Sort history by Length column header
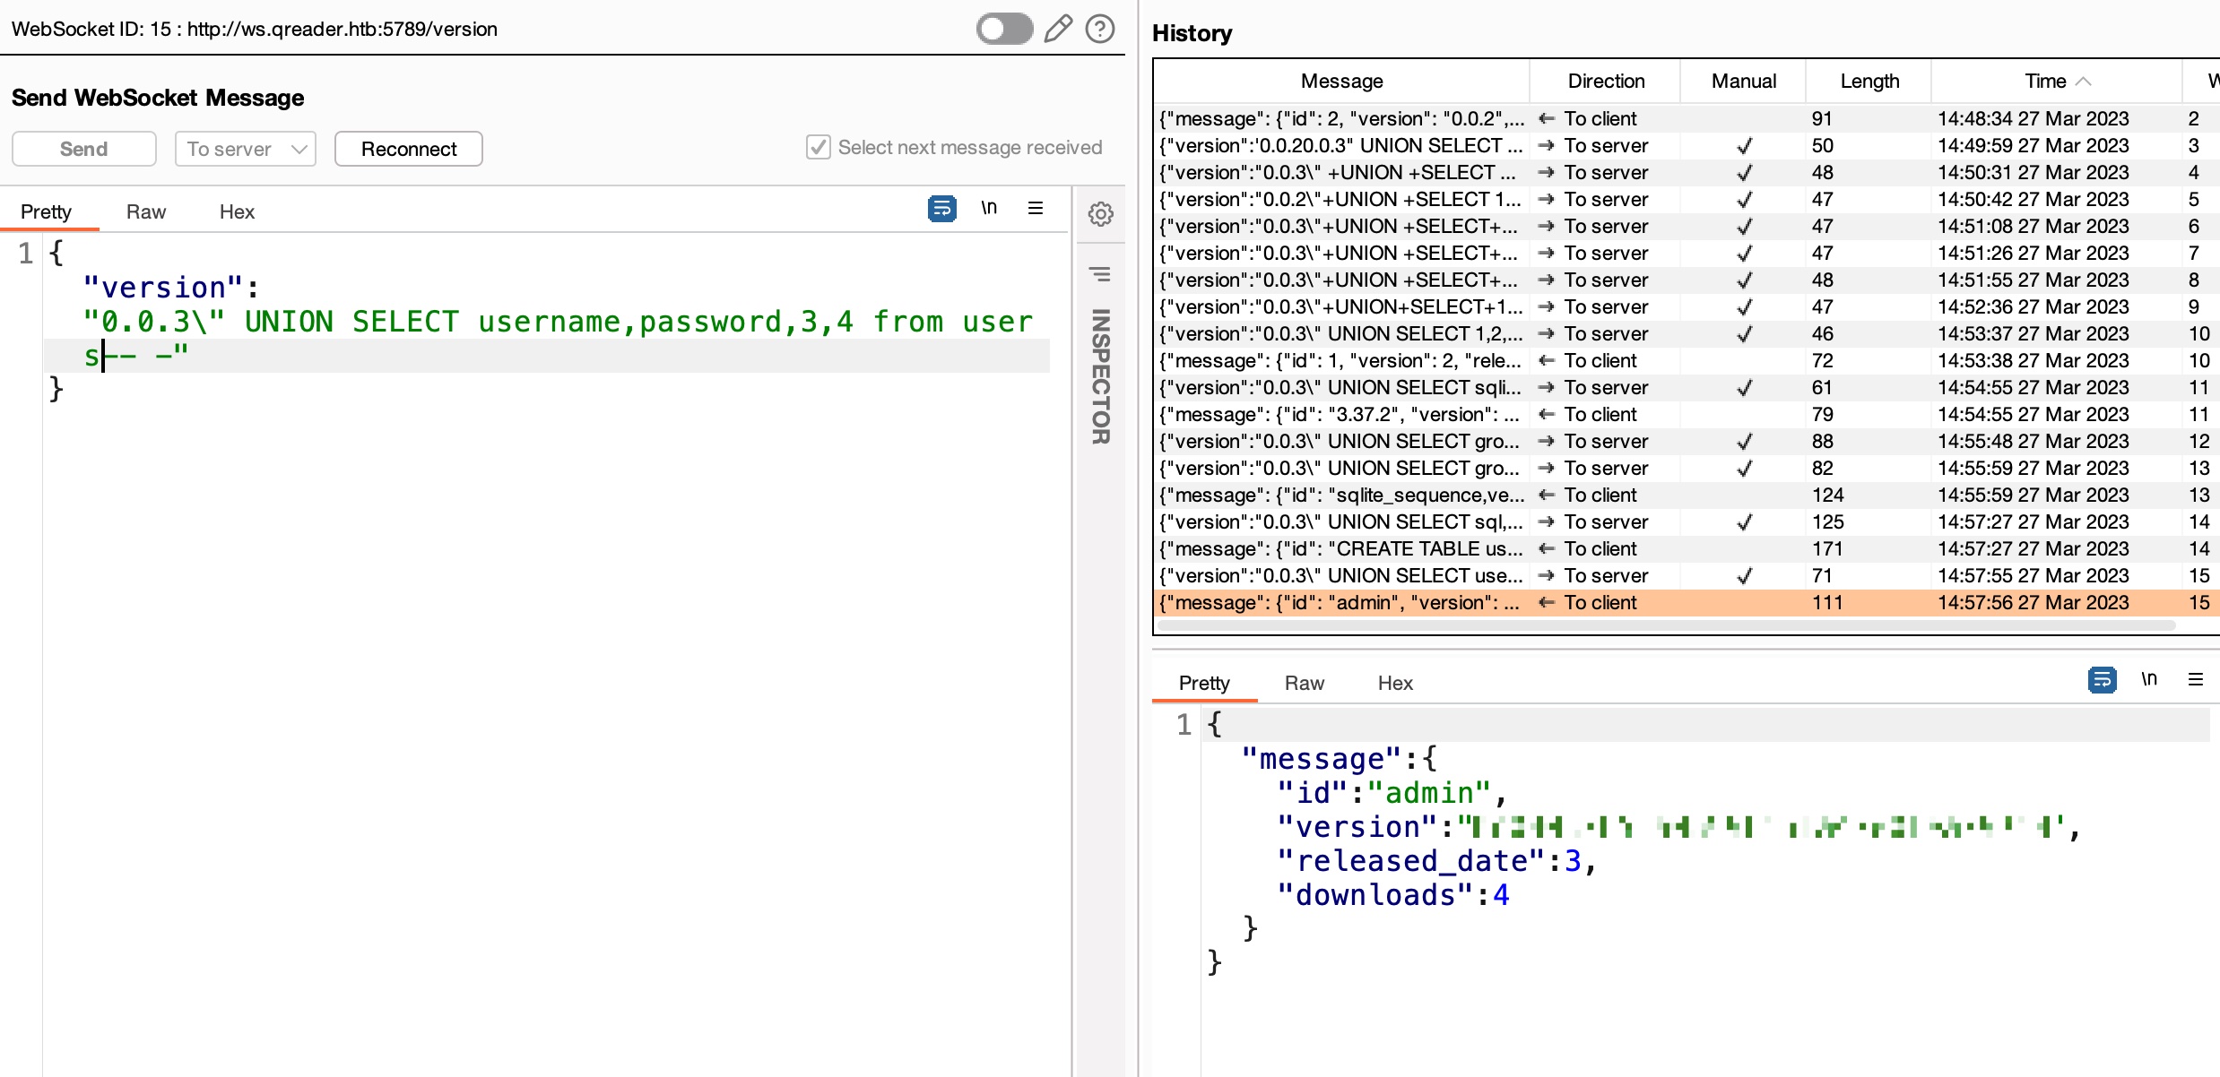The height and width of the screenshot is (1077, 2220). [1869, 82]
